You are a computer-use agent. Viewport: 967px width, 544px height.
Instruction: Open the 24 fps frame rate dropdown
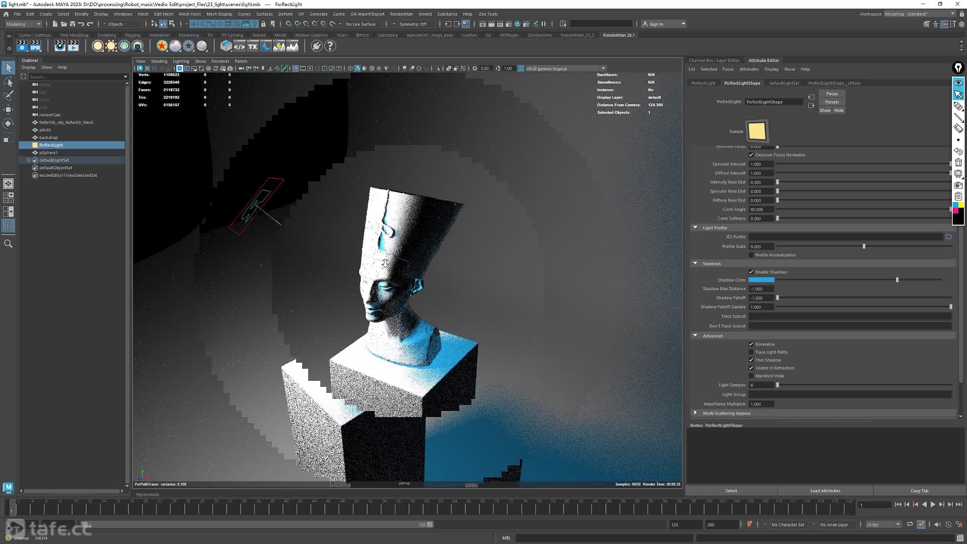883,525
